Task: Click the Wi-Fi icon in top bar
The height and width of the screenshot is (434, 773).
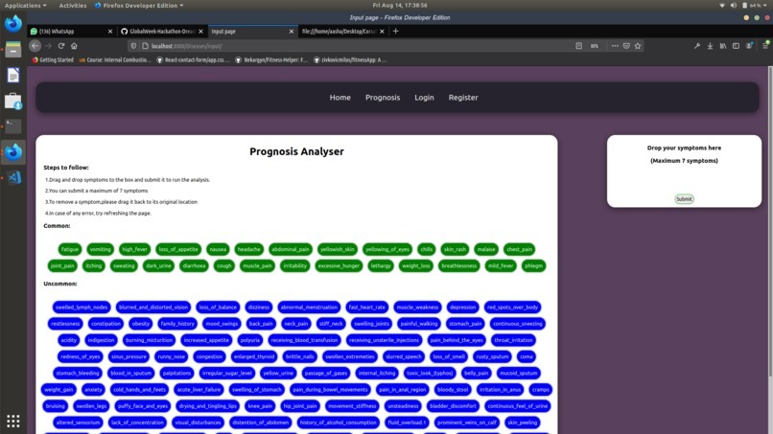Action: tap(722, 6)
